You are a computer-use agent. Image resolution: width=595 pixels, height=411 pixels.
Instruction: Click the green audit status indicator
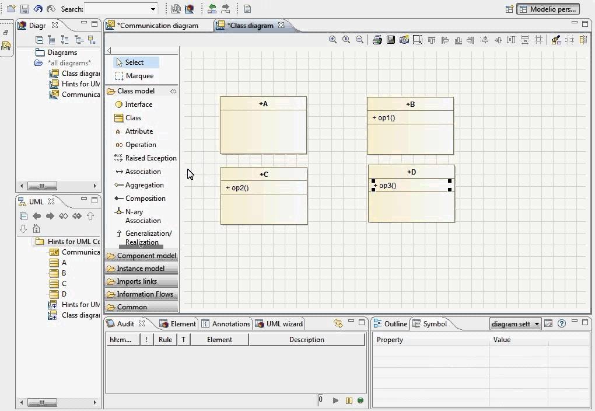click(360, 400)
